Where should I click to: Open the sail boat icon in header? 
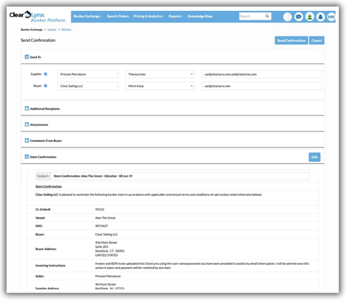coord(287,17)
